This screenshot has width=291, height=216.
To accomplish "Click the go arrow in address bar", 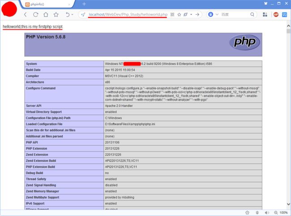I will (x=197, y=14).
